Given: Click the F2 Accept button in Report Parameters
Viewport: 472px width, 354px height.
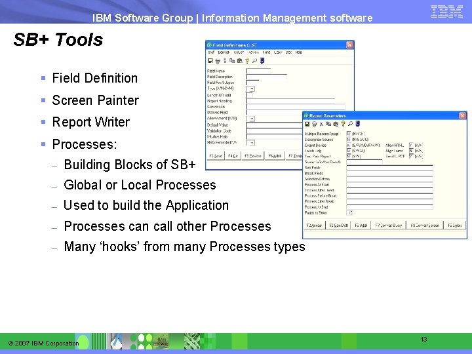Looking at the screenshot, I should [314, 225].
